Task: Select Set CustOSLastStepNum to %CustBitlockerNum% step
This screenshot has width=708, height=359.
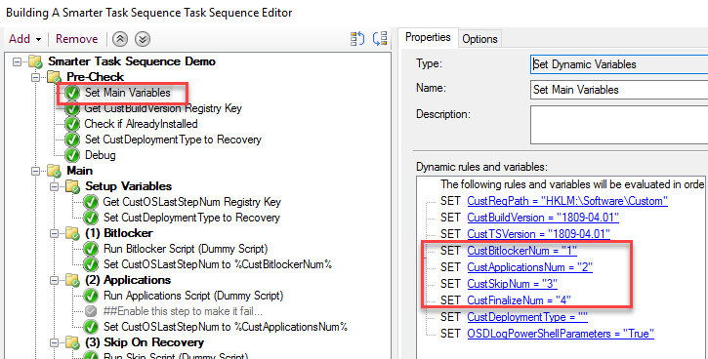Action: point(218,264)
